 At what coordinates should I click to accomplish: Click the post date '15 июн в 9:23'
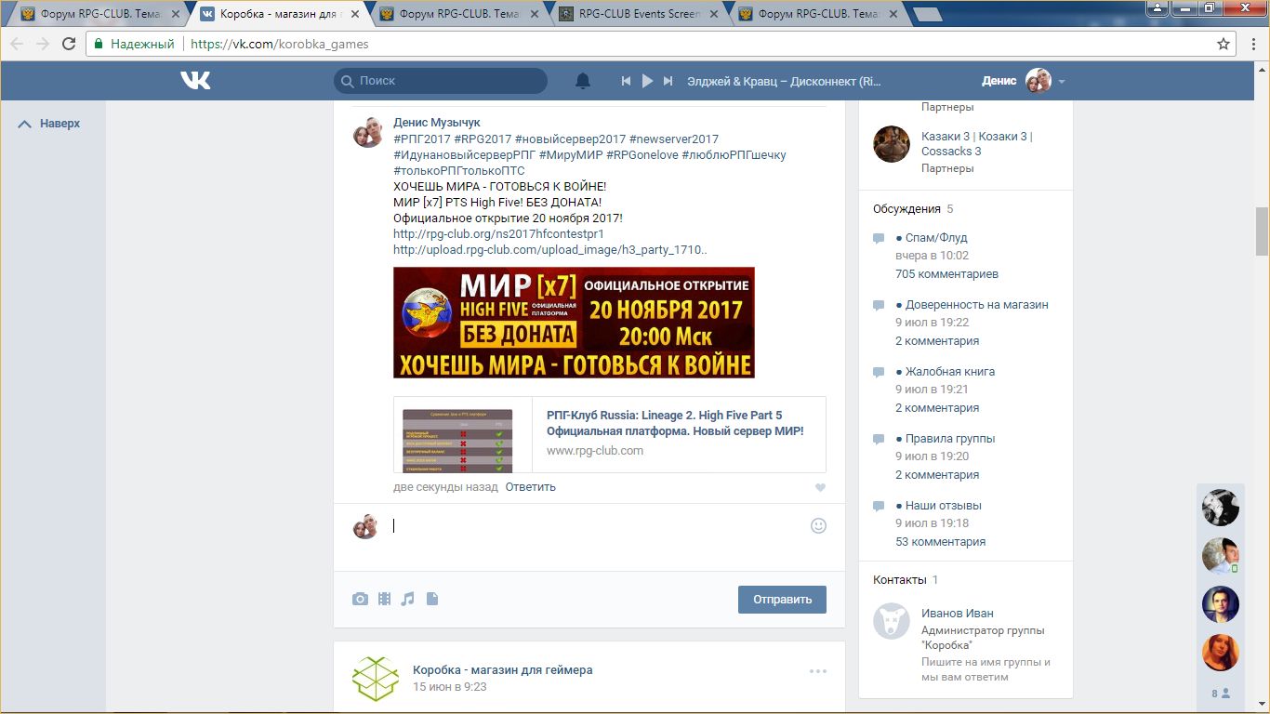coord(450,687)
